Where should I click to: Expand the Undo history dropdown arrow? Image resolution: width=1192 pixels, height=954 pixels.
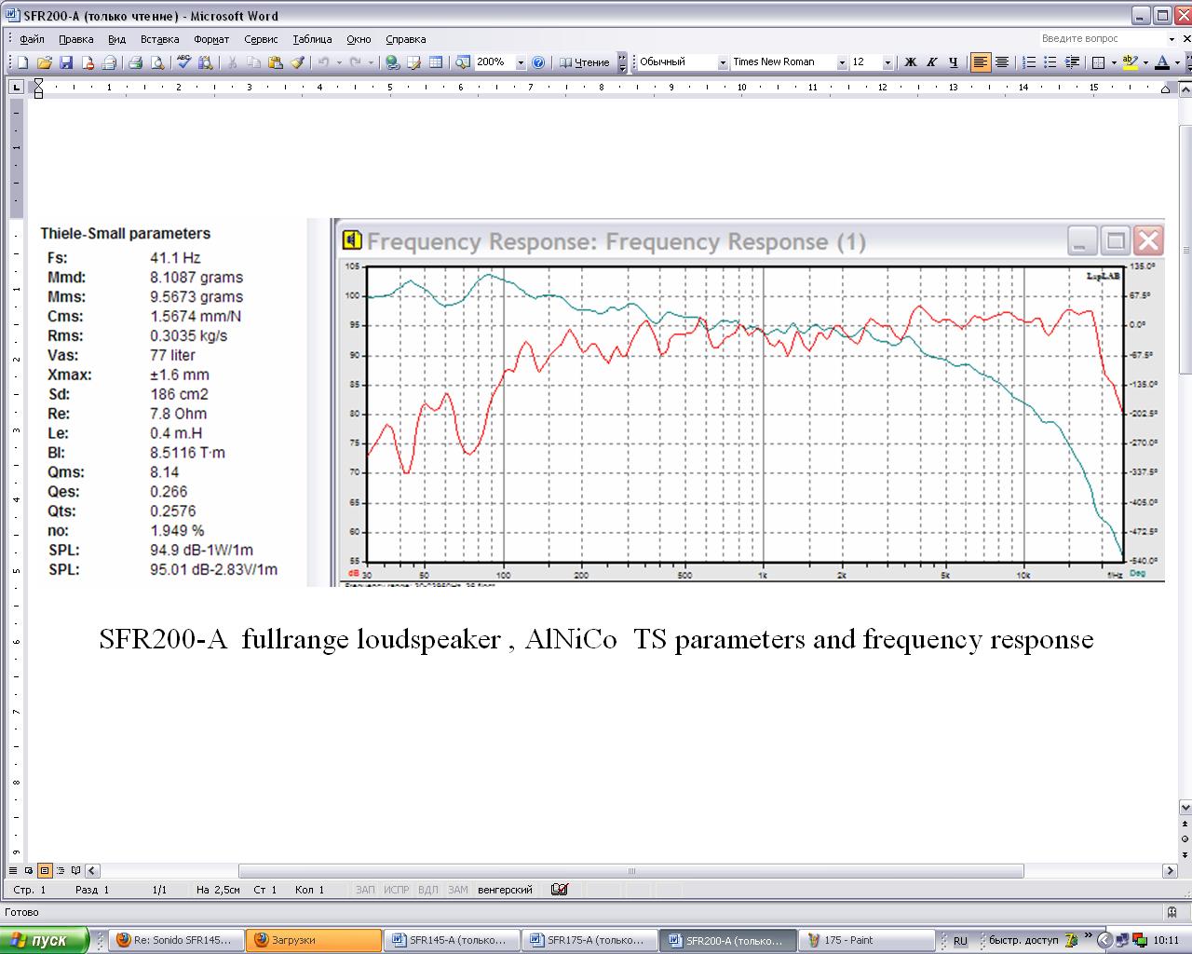(338, 62)
